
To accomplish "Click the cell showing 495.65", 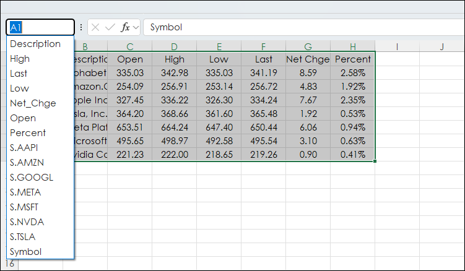I will 130,141.
